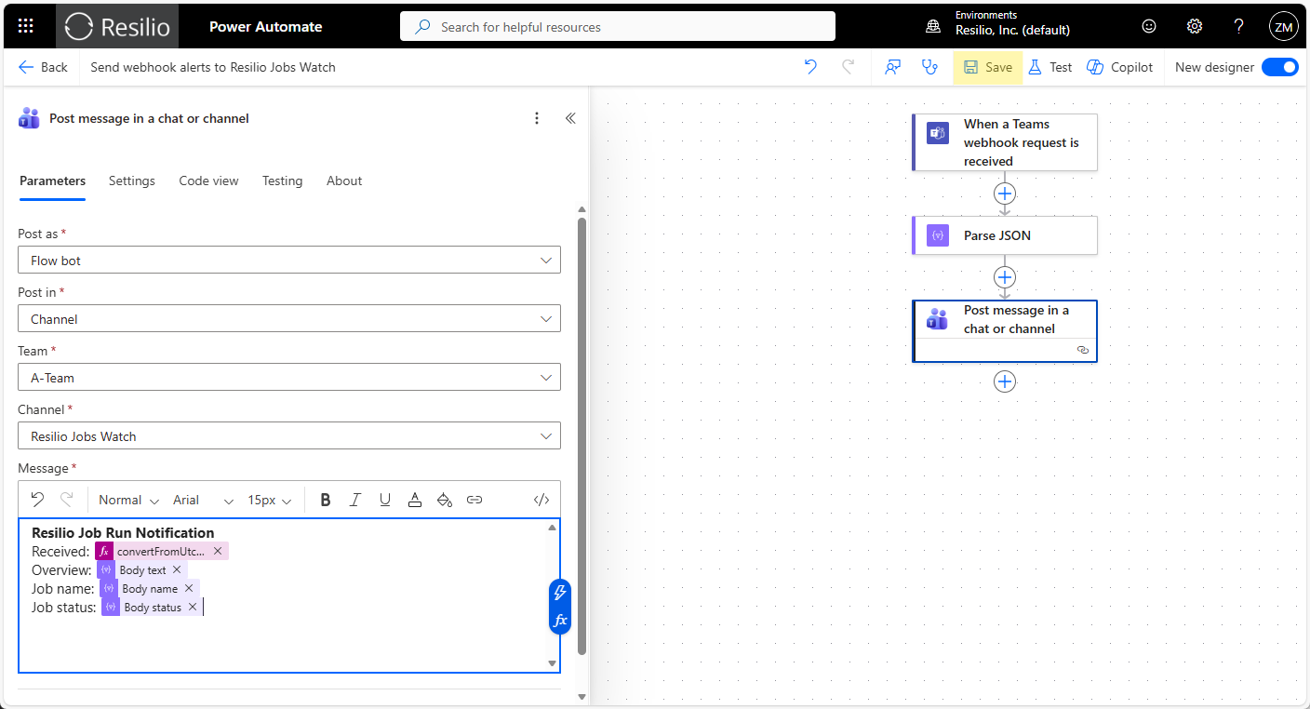
Task: Toggle bold formatting in message editor
Action: [x=326, y=500]
